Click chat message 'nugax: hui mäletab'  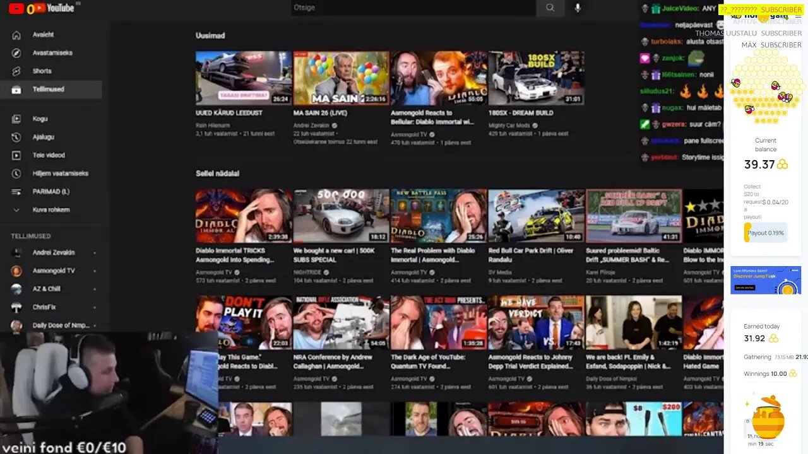click(x=682, y=108)
